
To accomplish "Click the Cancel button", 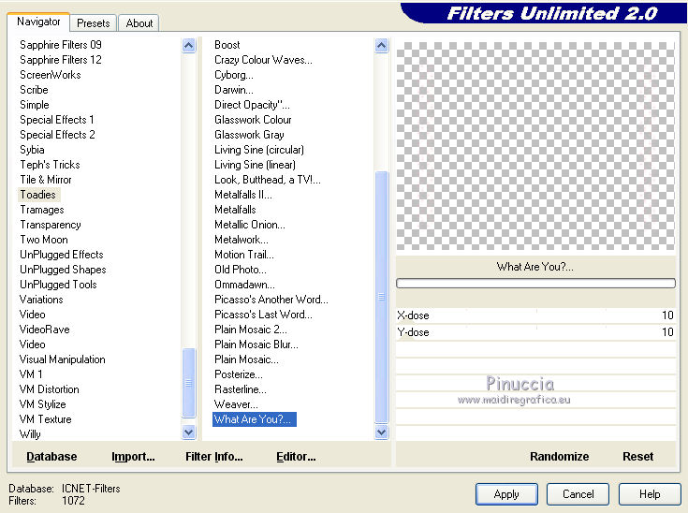I will 578,494.
